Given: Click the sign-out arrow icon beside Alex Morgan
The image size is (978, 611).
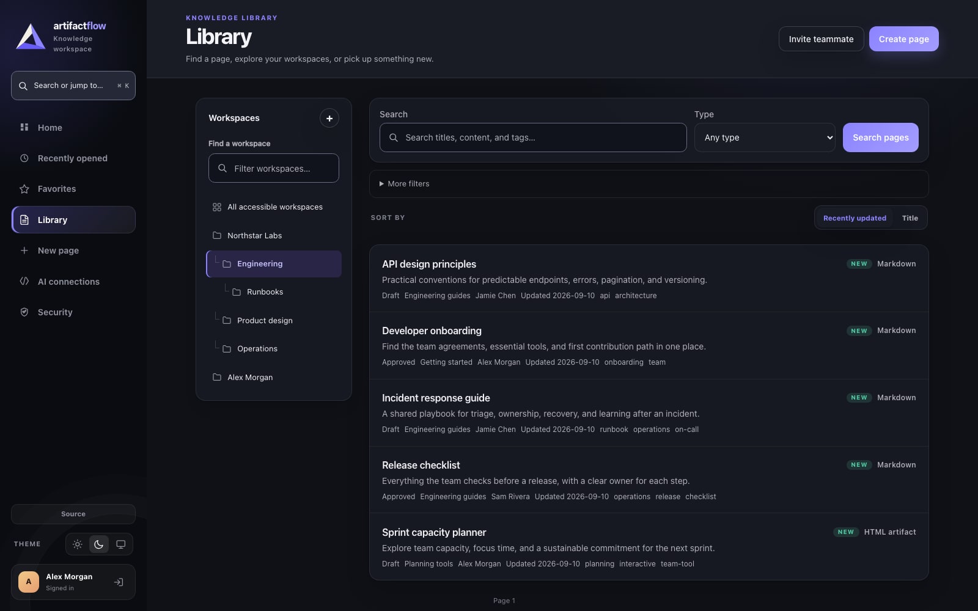Looking at the screenshot, I should [119, 582].
